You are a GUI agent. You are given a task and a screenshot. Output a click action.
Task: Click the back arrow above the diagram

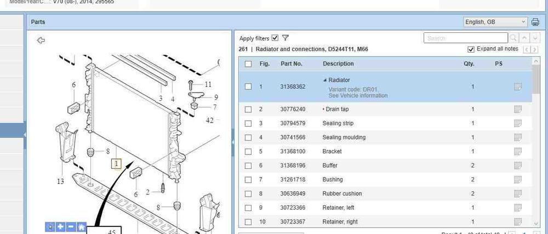(41, 40)
